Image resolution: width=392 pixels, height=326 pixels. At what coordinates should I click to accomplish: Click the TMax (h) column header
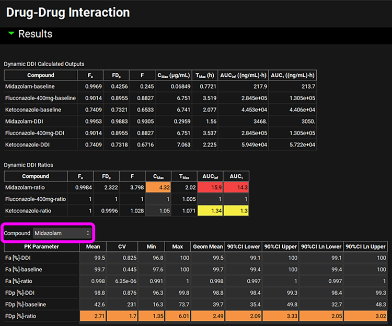206,76
